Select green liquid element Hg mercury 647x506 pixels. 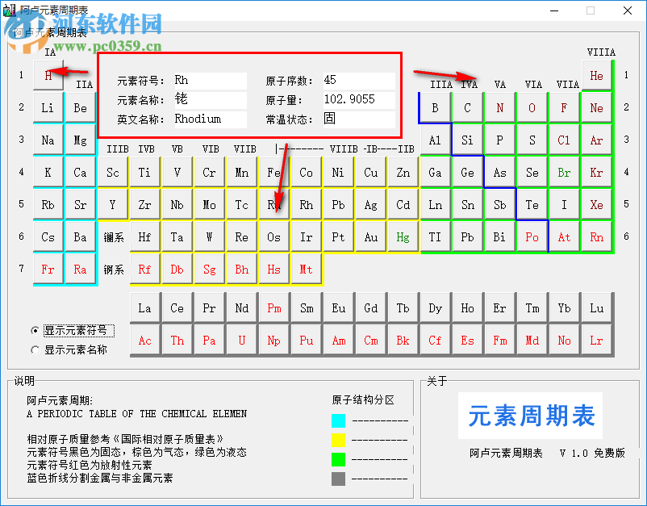403,236
